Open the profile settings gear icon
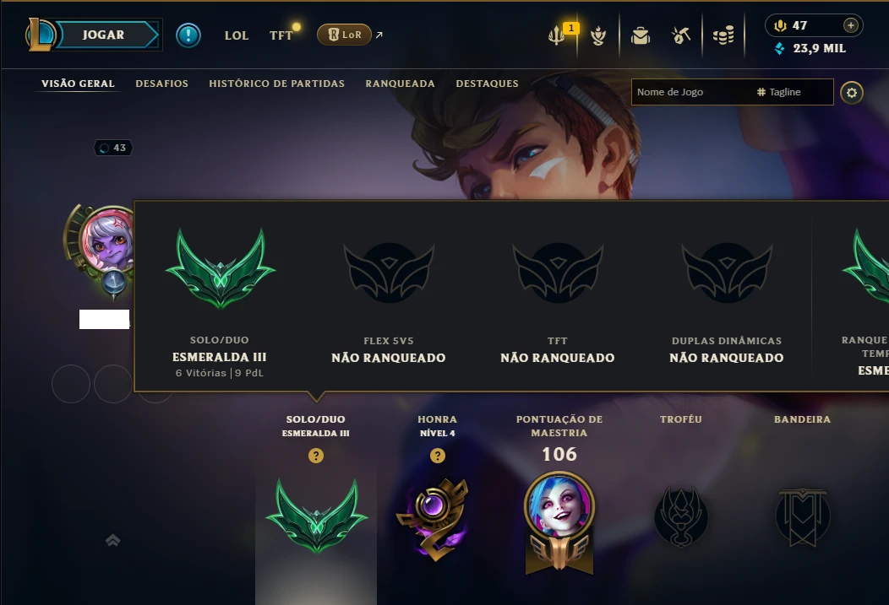The image size is (889, 605). point(852,92)
